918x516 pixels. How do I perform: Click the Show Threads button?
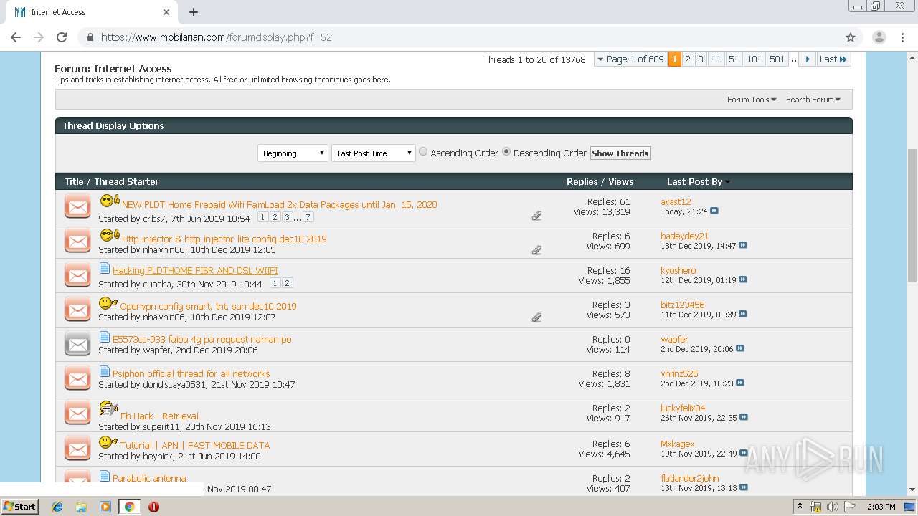click(620, 153)
